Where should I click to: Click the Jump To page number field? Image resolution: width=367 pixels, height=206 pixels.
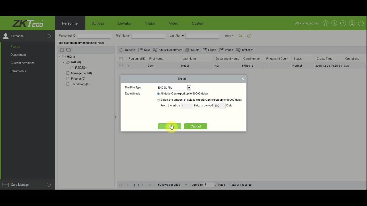209,185
